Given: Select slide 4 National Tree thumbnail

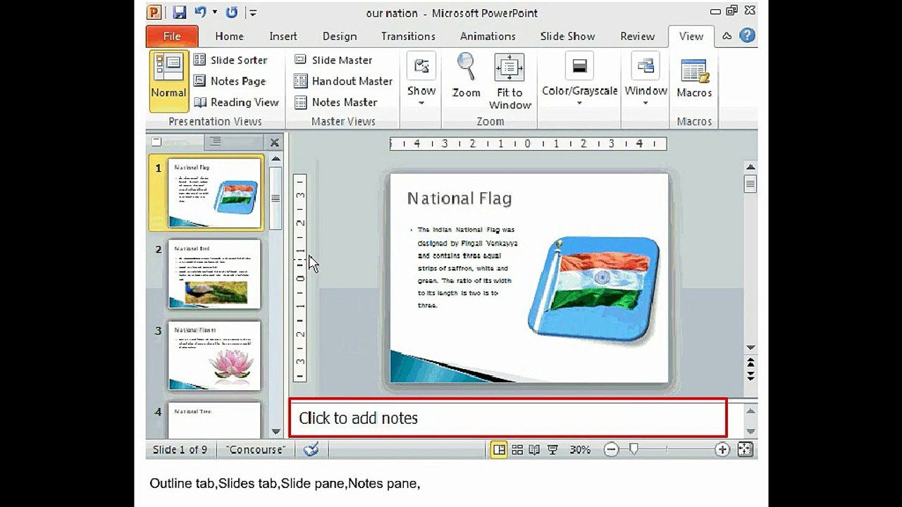Looking at the screenshot, I should click(x=214, y=420).
